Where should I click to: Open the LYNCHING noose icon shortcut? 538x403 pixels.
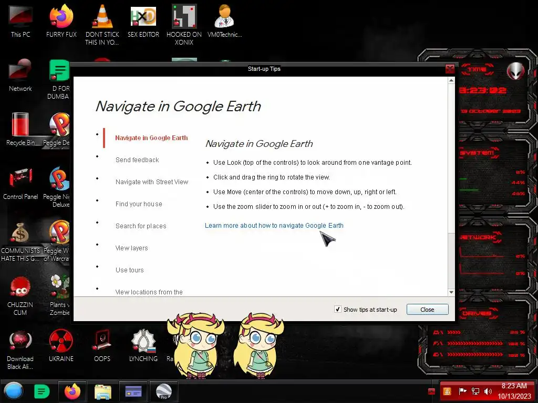click(143, 345)
